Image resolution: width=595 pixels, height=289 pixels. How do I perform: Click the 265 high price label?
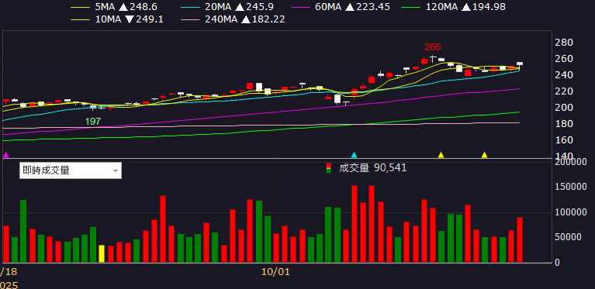pyautogui.click(x=433, y=47)
